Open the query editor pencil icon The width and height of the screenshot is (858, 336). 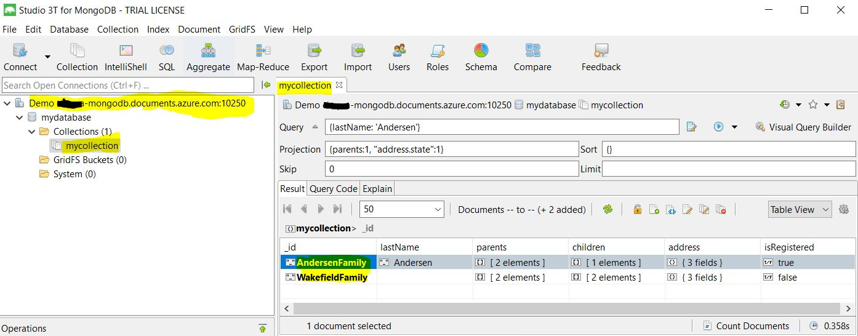point(692,127)
